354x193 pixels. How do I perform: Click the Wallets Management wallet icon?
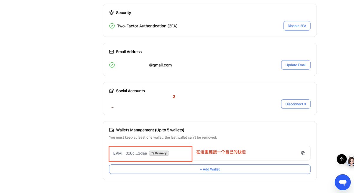click(112, 130)
